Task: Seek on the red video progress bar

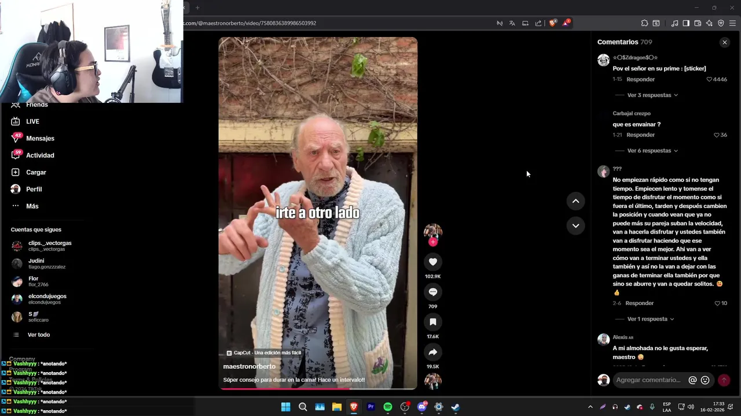Action: [318, 389]
